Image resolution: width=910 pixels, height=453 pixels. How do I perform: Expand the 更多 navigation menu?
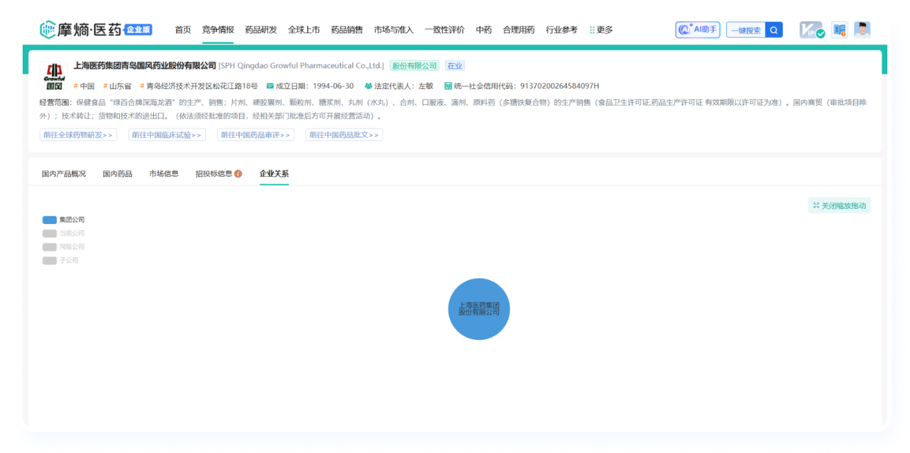pyautogui.click(x=601, y=30)
